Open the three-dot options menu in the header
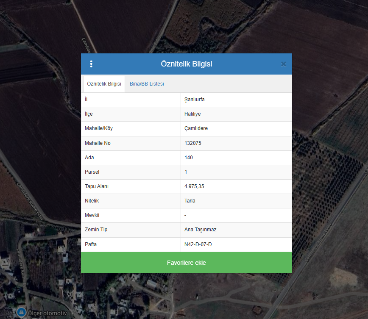The image size is (368, 319). [x=91, y=64]
